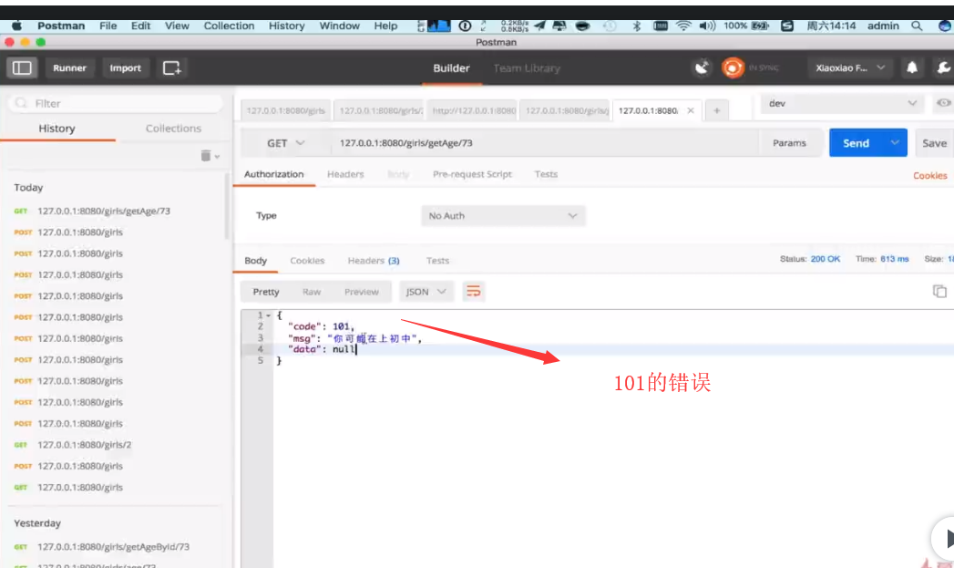Click the Filter search field

point(116,104)
